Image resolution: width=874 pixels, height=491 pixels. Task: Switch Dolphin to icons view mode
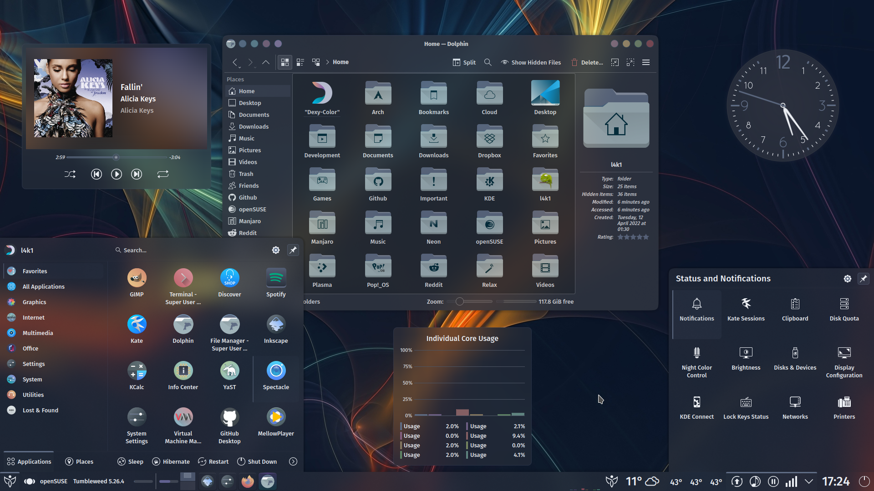(x=285, y=62)
